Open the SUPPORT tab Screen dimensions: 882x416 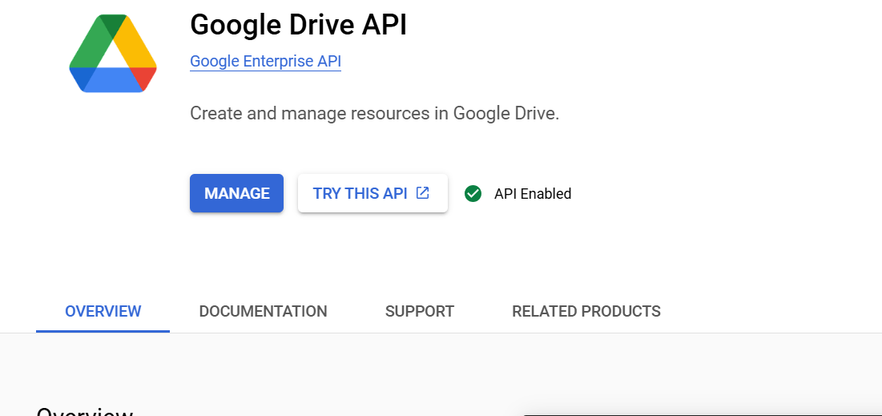click(x=419, y=311)
